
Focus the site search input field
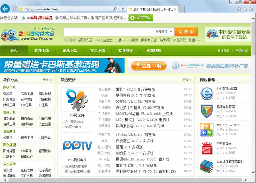(x=108, y=32)
